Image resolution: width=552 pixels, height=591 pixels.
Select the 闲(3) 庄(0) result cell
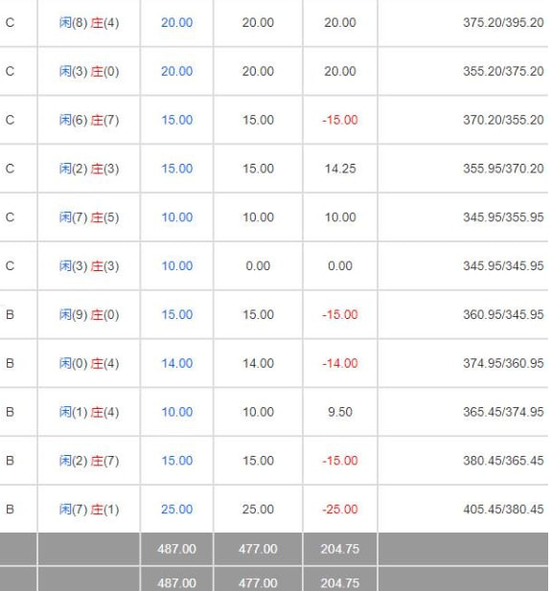pyautogui.click(x=89, y=72)
